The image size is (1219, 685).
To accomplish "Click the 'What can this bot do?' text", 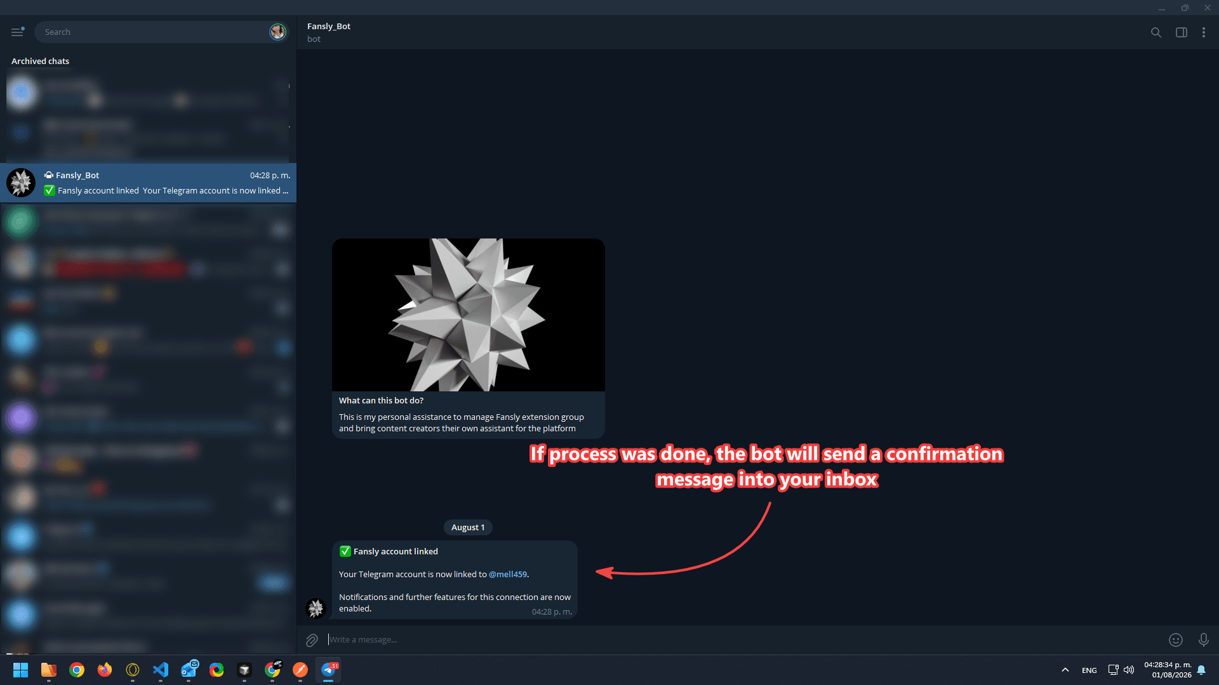I will 381,400.
